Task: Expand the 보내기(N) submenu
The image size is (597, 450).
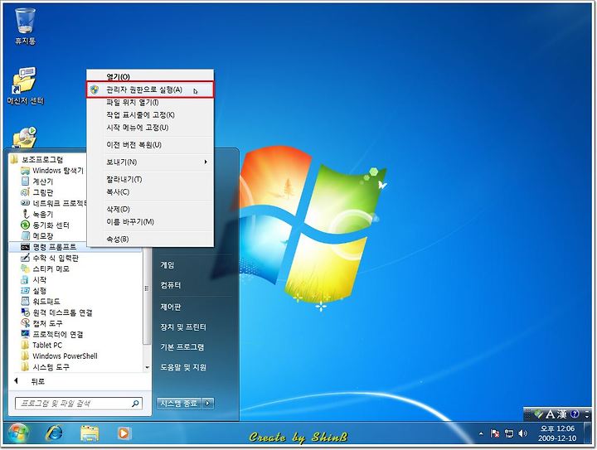Action: click(x=150, y=162)
